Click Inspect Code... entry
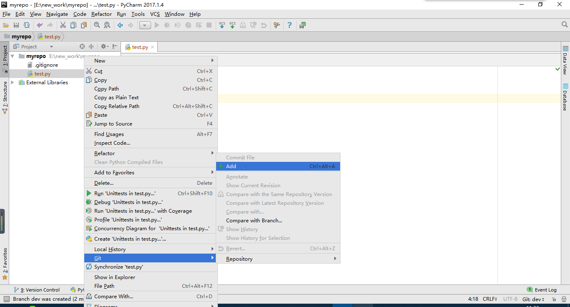Image resolution: width=570 pixels, height=307 pixels. tap(151, 143)
